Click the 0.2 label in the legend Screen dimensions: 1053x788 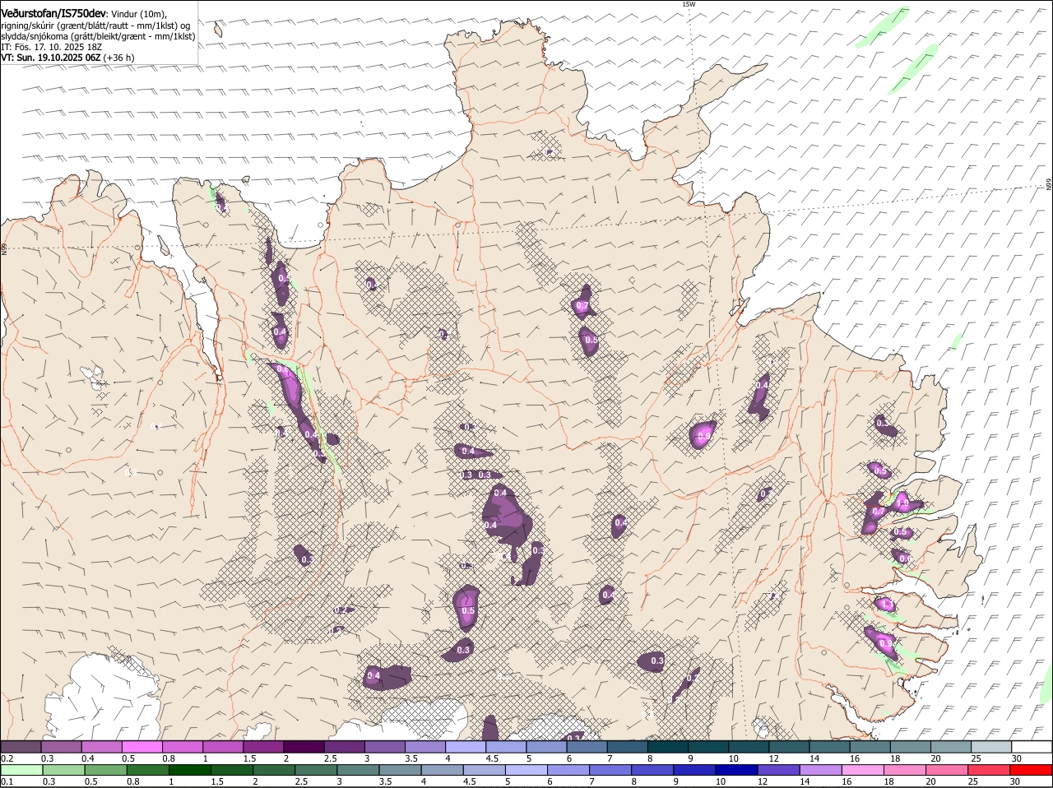(x=7, y=758)
